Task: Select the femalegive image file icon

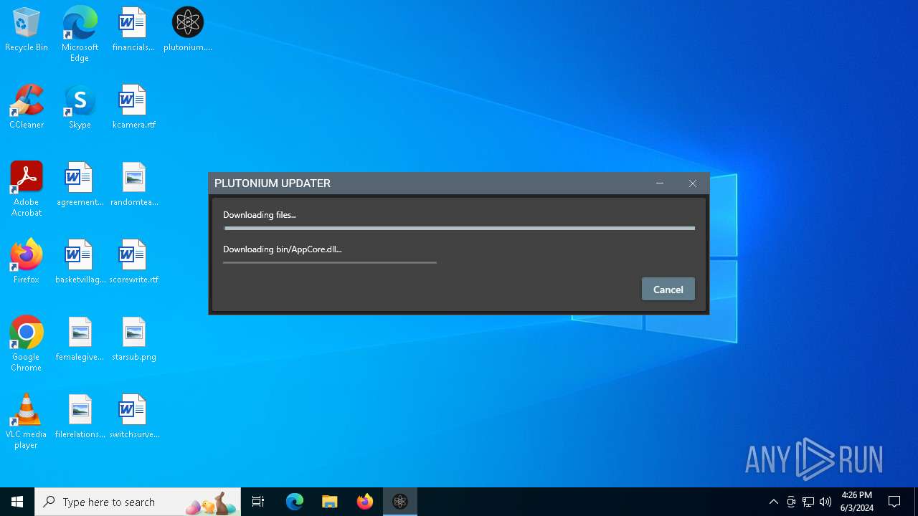Action: [80, 340]
